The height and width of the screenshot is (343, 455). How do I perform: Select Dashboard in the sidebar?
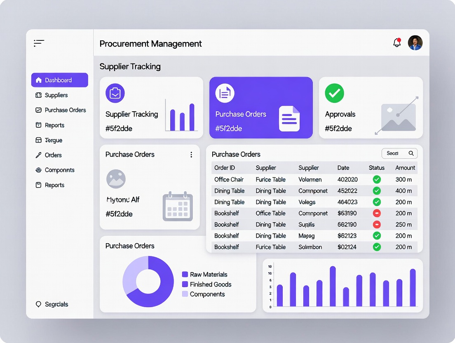[59, 80]
